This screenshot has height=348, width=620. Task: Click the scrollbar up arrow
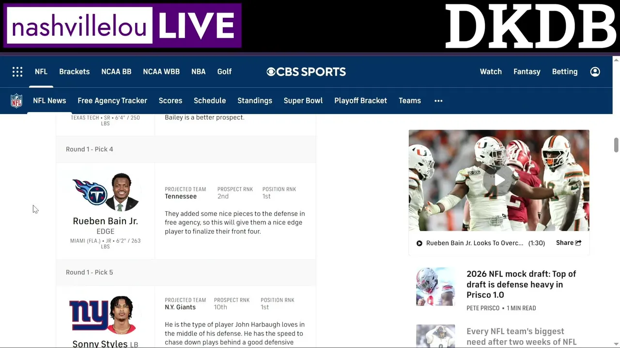pos(616,60)
